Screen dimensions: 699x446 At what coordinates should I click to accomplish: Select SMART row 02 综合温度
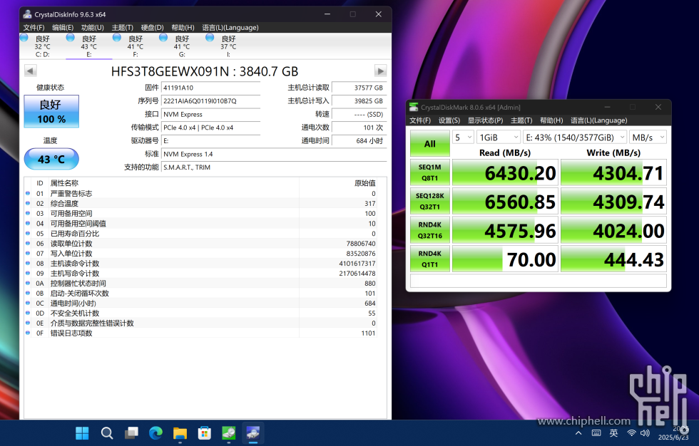(200, 204)
